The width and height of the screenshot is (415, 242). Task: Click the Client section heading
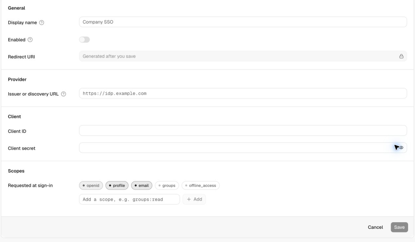tap(15, 117)
